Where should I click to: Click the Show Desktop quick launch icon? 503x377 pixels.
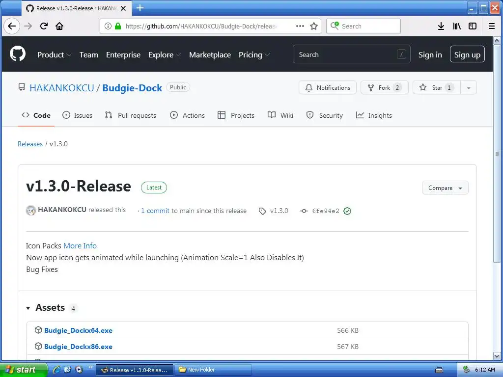(x=67, y=370)
